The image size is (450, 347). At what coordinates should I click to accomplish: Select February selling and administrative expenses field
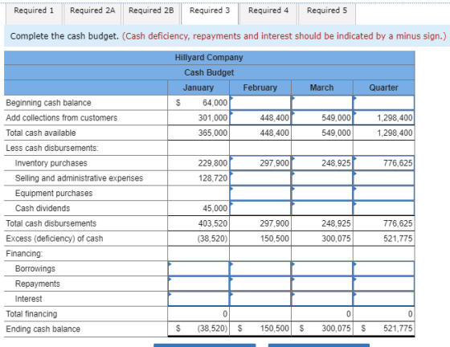(x=260, y=178)
